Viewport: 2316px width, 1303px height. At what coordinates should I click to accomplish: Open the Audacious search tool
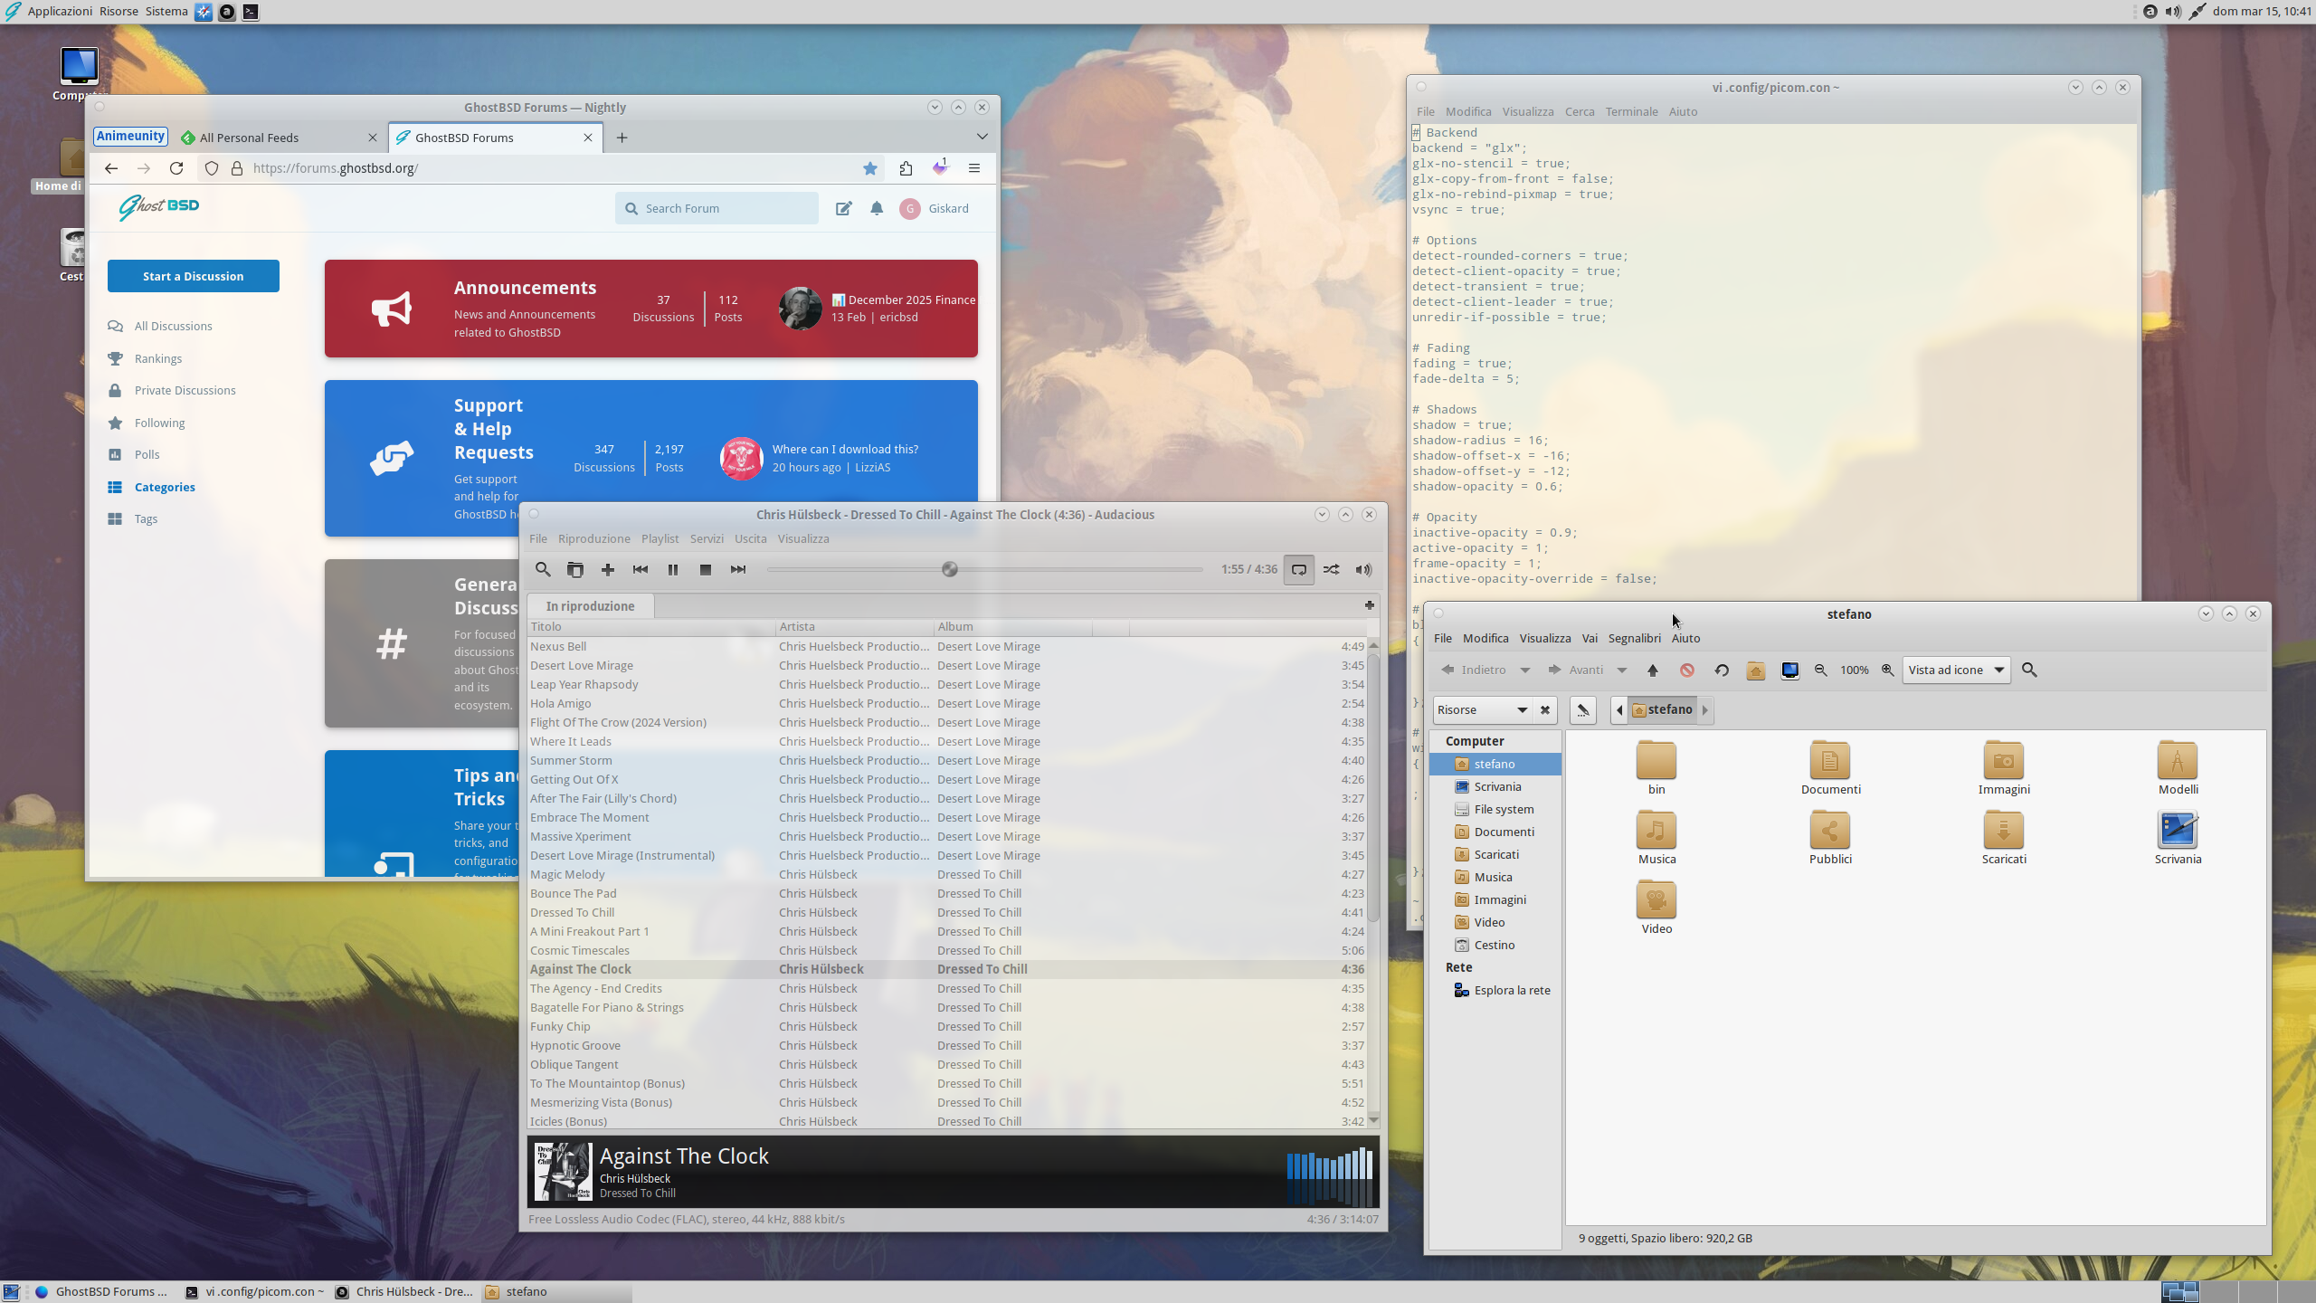tap(542, 569)
